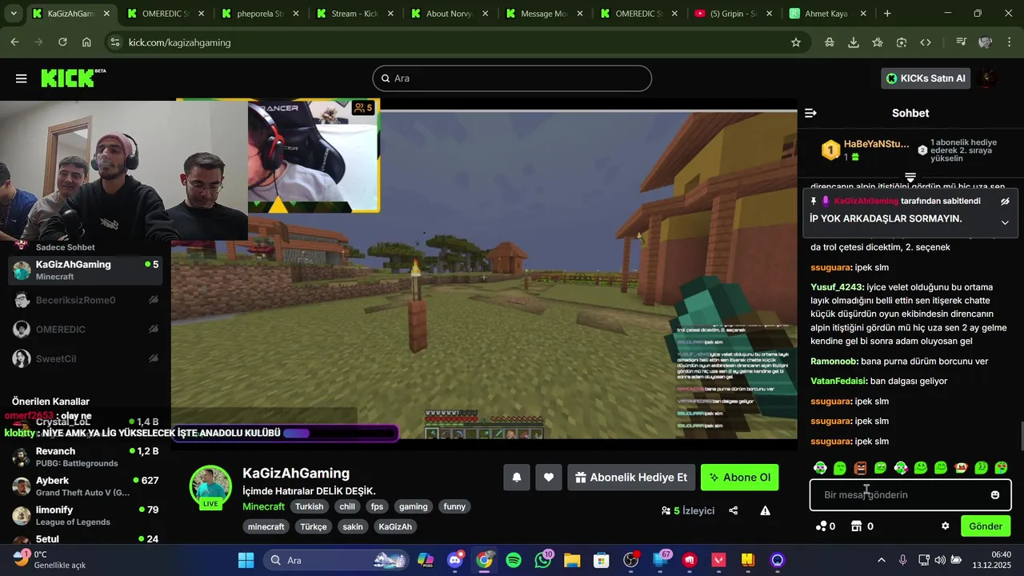Open limonify League of Legends channel
Screen dimensions: 1024x576
85,515
